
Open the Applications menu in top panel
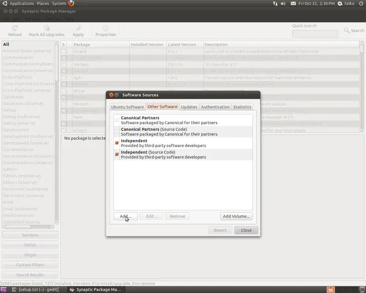click(x=22, y=4)
